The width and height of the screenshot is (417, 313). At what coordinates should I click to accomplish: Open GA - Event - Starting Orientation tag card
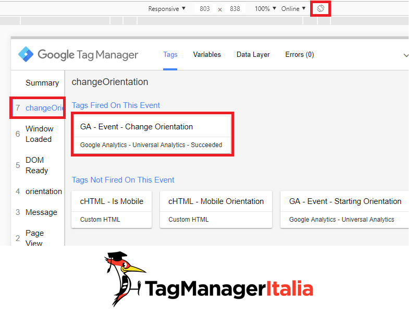[x=345, y=210]
